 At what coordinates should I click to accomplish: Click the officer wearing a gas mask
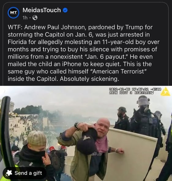(147, 121)
